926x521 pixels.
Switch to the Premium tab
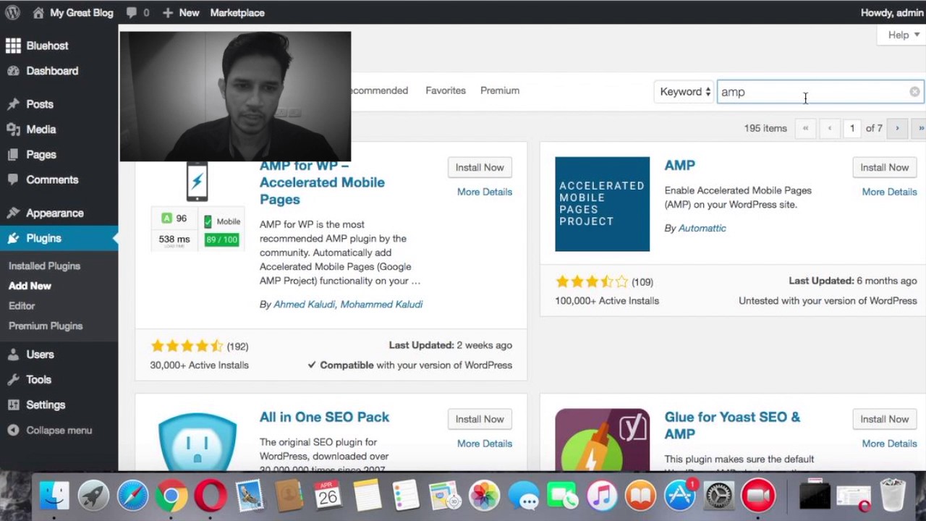tap(500, 90)
